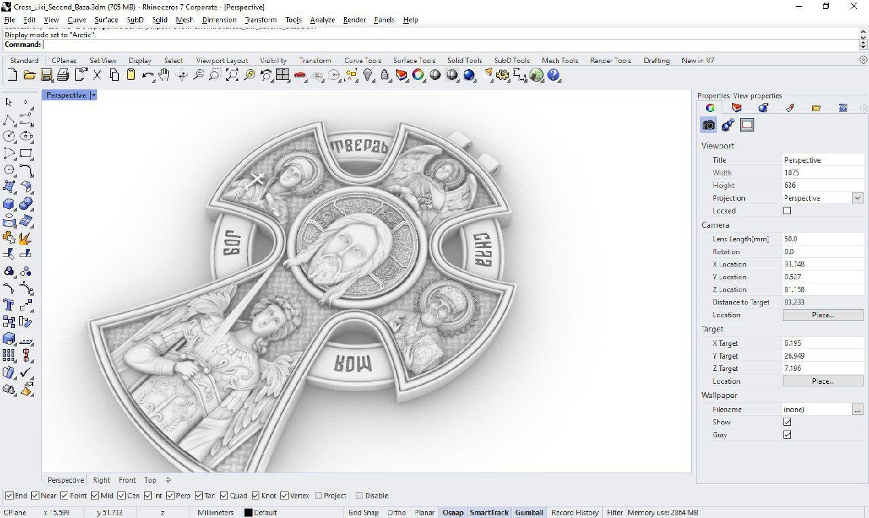The height and width of the screenshot is (518, 869).
Task: Open the Analyze menu
Action: (x=322, y=20)
